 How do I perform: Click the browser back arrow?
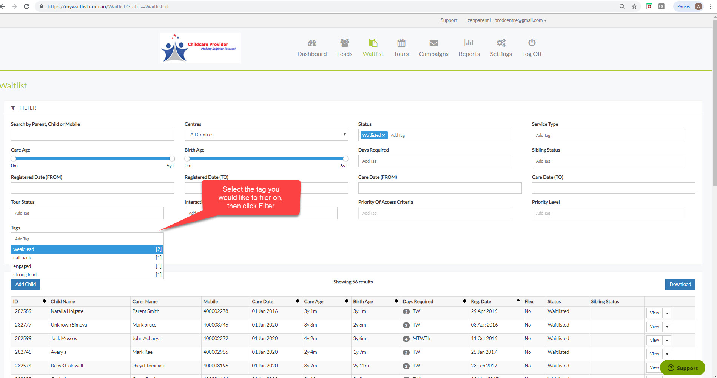[x=3, y=6]
